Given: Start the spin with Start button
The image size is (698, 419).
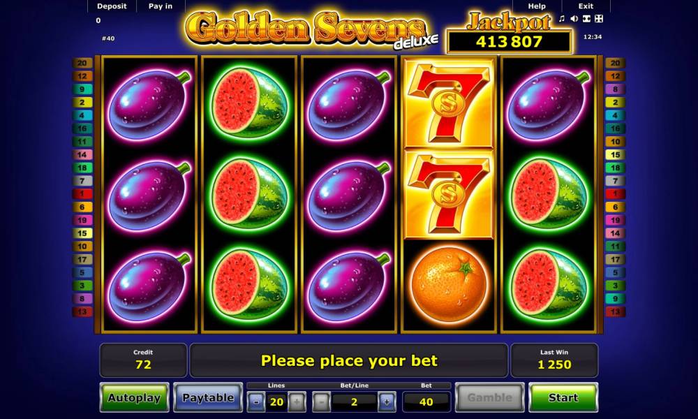Looking at the screenshot, I should coord(563,397).
